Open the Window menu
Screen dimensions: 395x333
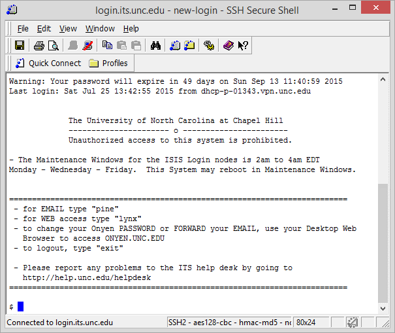(100, 29)
